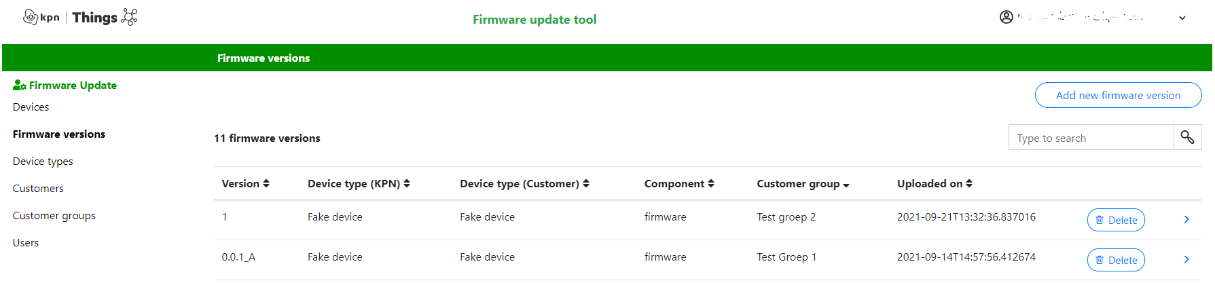Open Customer groups in sidebar
Viewport: 1215px width, 283px height.
click(x=54, y=216)
